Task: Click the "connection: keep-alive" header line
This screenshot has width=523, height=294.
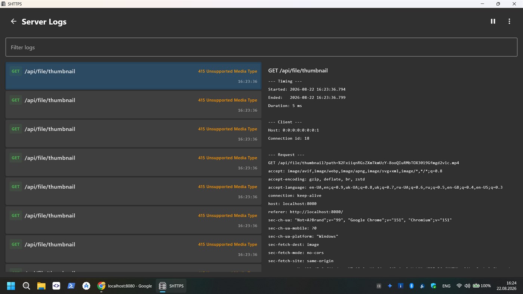Action: [295, 195]
